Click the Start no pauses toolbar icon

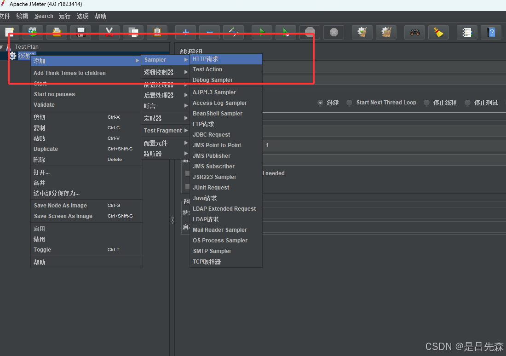pyautogui.click(x=286, y=32)
